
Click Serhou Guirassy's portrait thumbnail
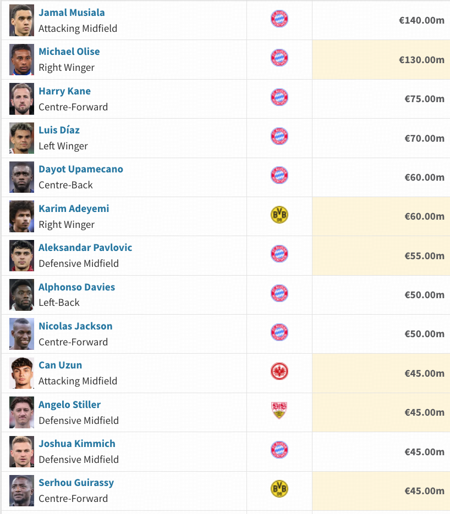[22, 490]
